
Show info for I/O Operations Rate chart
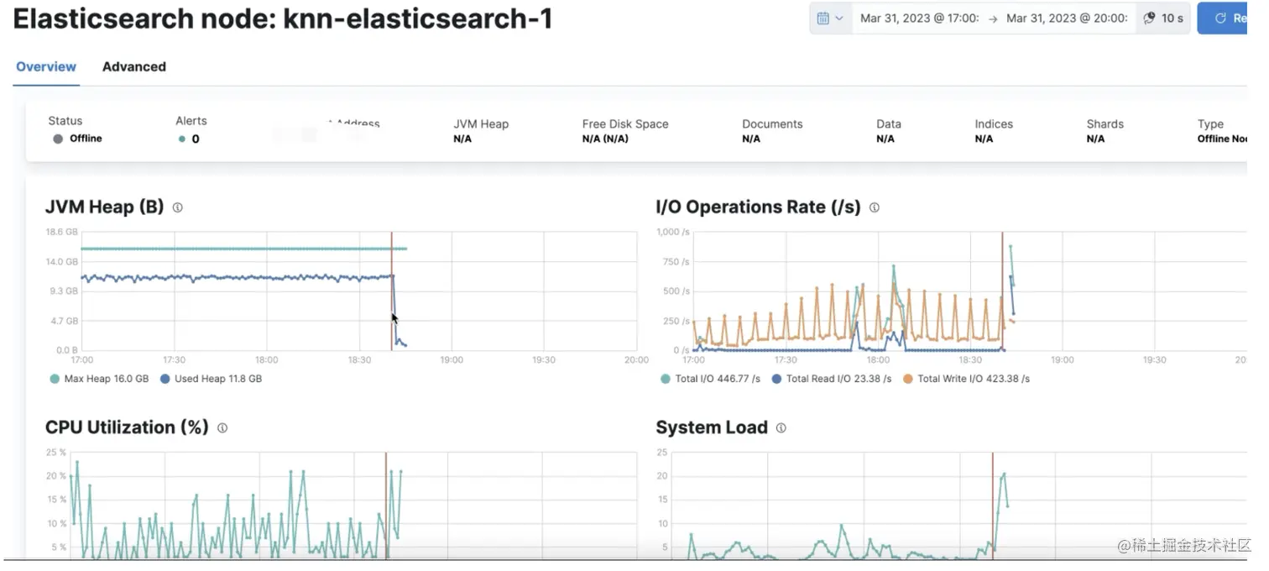click(874, 207)
